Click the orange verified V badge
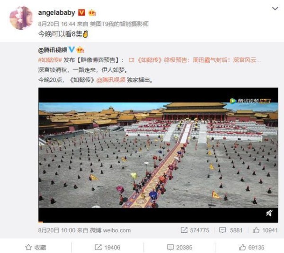The image size is (284, 253). click(81, 13)
